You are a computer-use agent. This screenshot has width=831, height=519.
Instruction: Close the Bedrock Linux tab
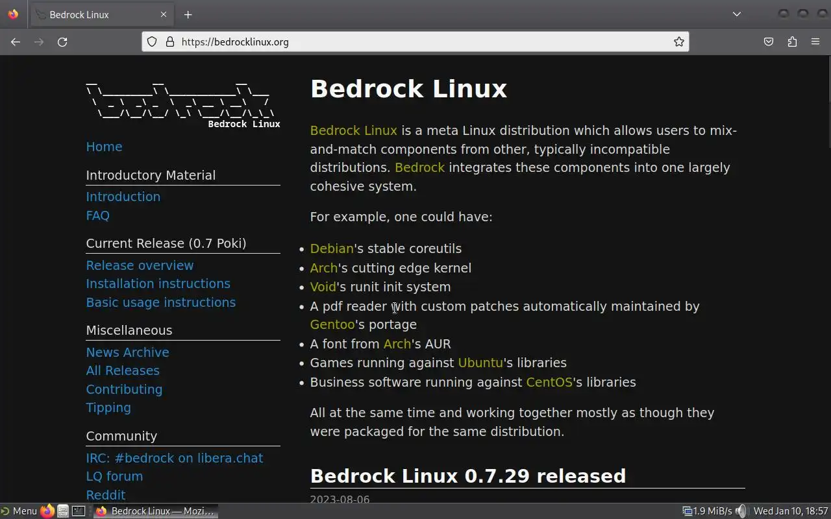(x=164, y=14)
